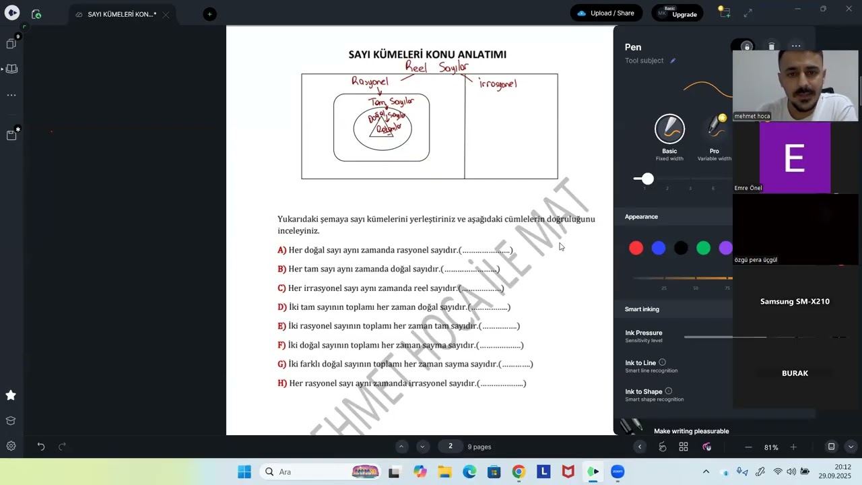Image resolution: width=862 pixels, height=485 pixels.
Task: Pick the green color swatch
Action: pyautogui.click(x=703, y=248)
